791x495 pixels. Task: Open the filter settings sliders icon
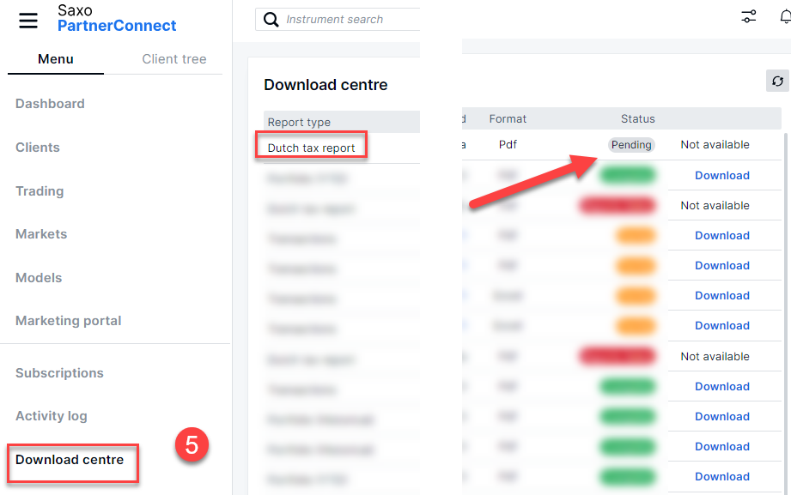(749, 16)
